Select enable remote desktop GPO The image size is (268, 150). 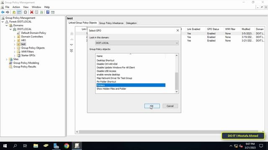(x=108, y=75)
